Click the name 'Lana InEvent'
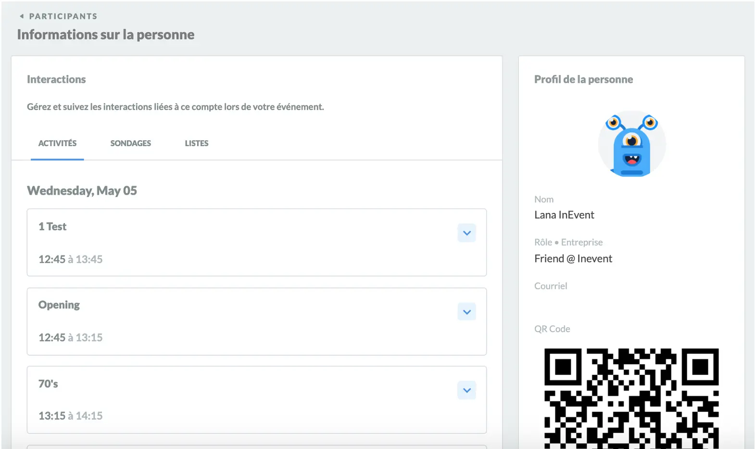This screenshot has width=755, height=449. tap(564, 215)
